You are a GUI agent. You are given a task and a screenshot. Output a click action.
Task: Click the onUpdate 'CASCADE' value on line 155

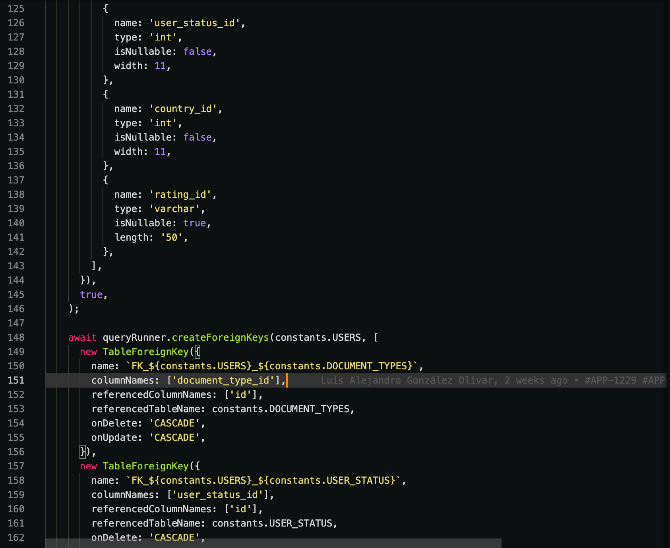[174, 438]
